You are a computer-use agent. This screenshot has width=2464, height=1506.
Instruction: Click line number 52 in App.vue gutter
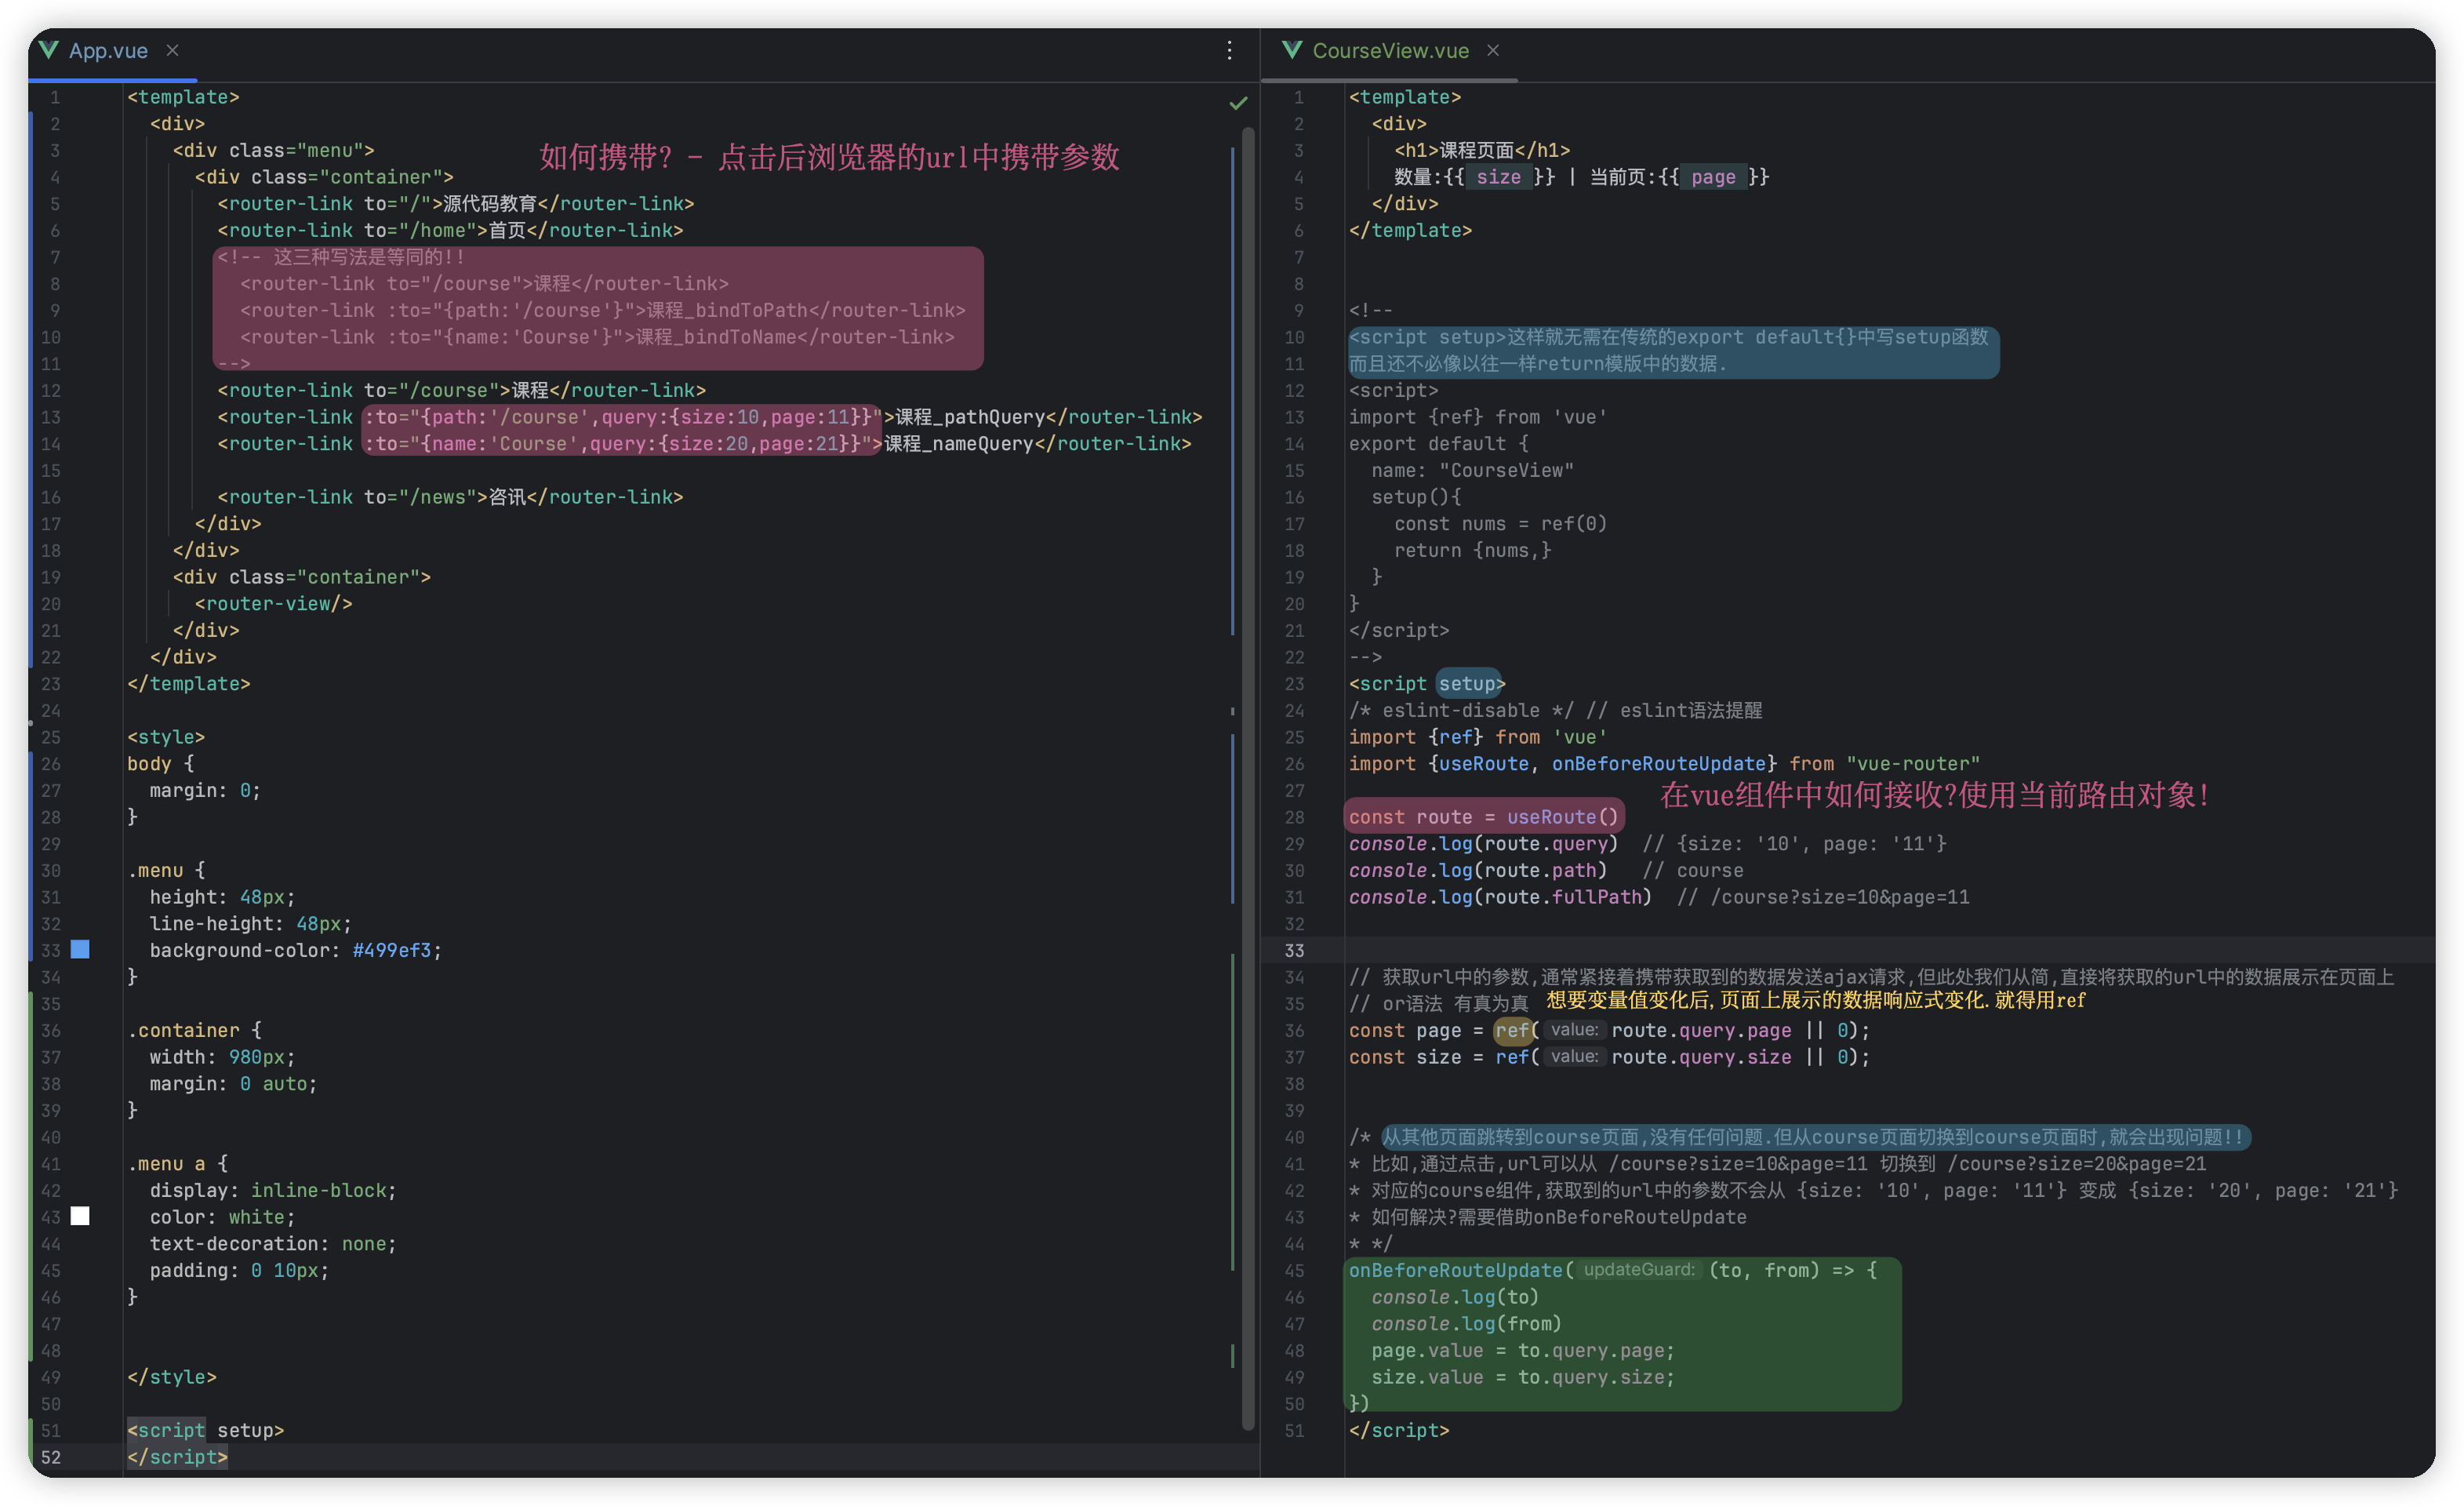(x=51, y=1457)
